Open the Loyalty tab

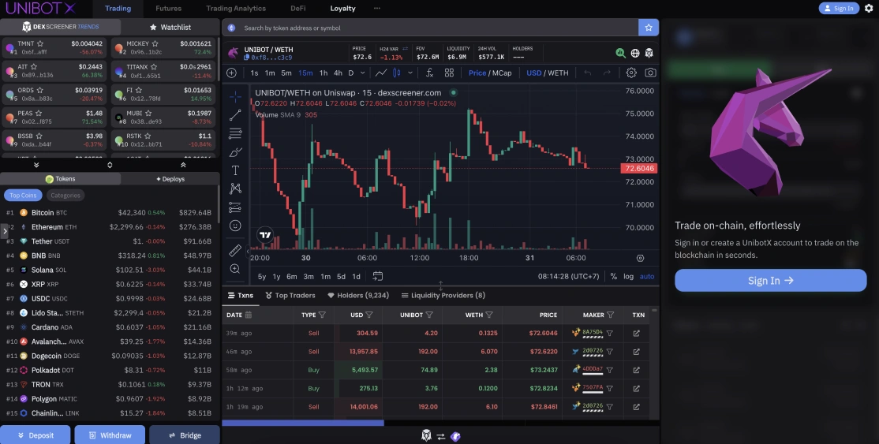(x=342, y=9)
